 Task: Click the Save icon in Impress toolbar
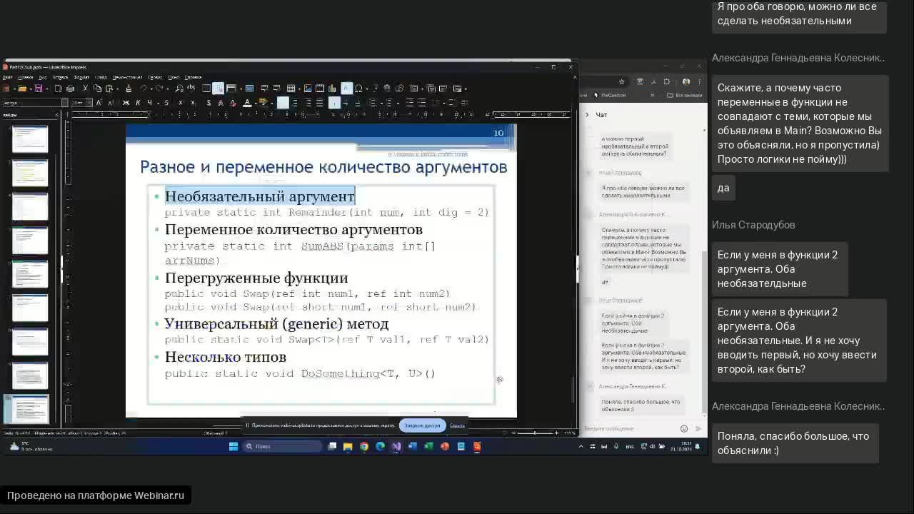coord(39,89)
